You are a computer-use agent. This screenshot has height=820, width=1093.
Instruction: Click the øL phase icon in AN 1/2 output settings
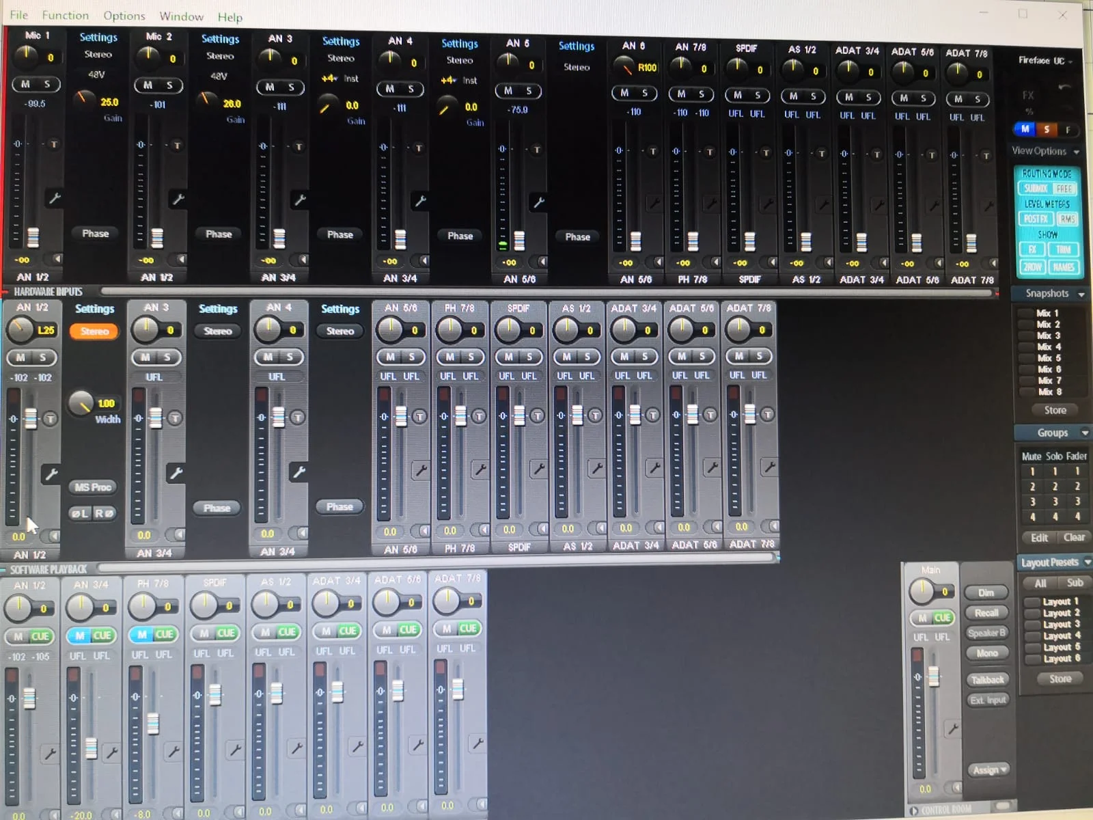pyautogui.click(x=80, y=513)
